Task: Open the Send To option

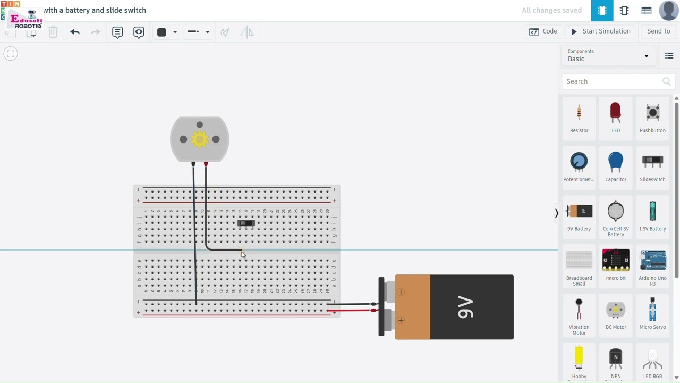Action: (x=659, y=31)
